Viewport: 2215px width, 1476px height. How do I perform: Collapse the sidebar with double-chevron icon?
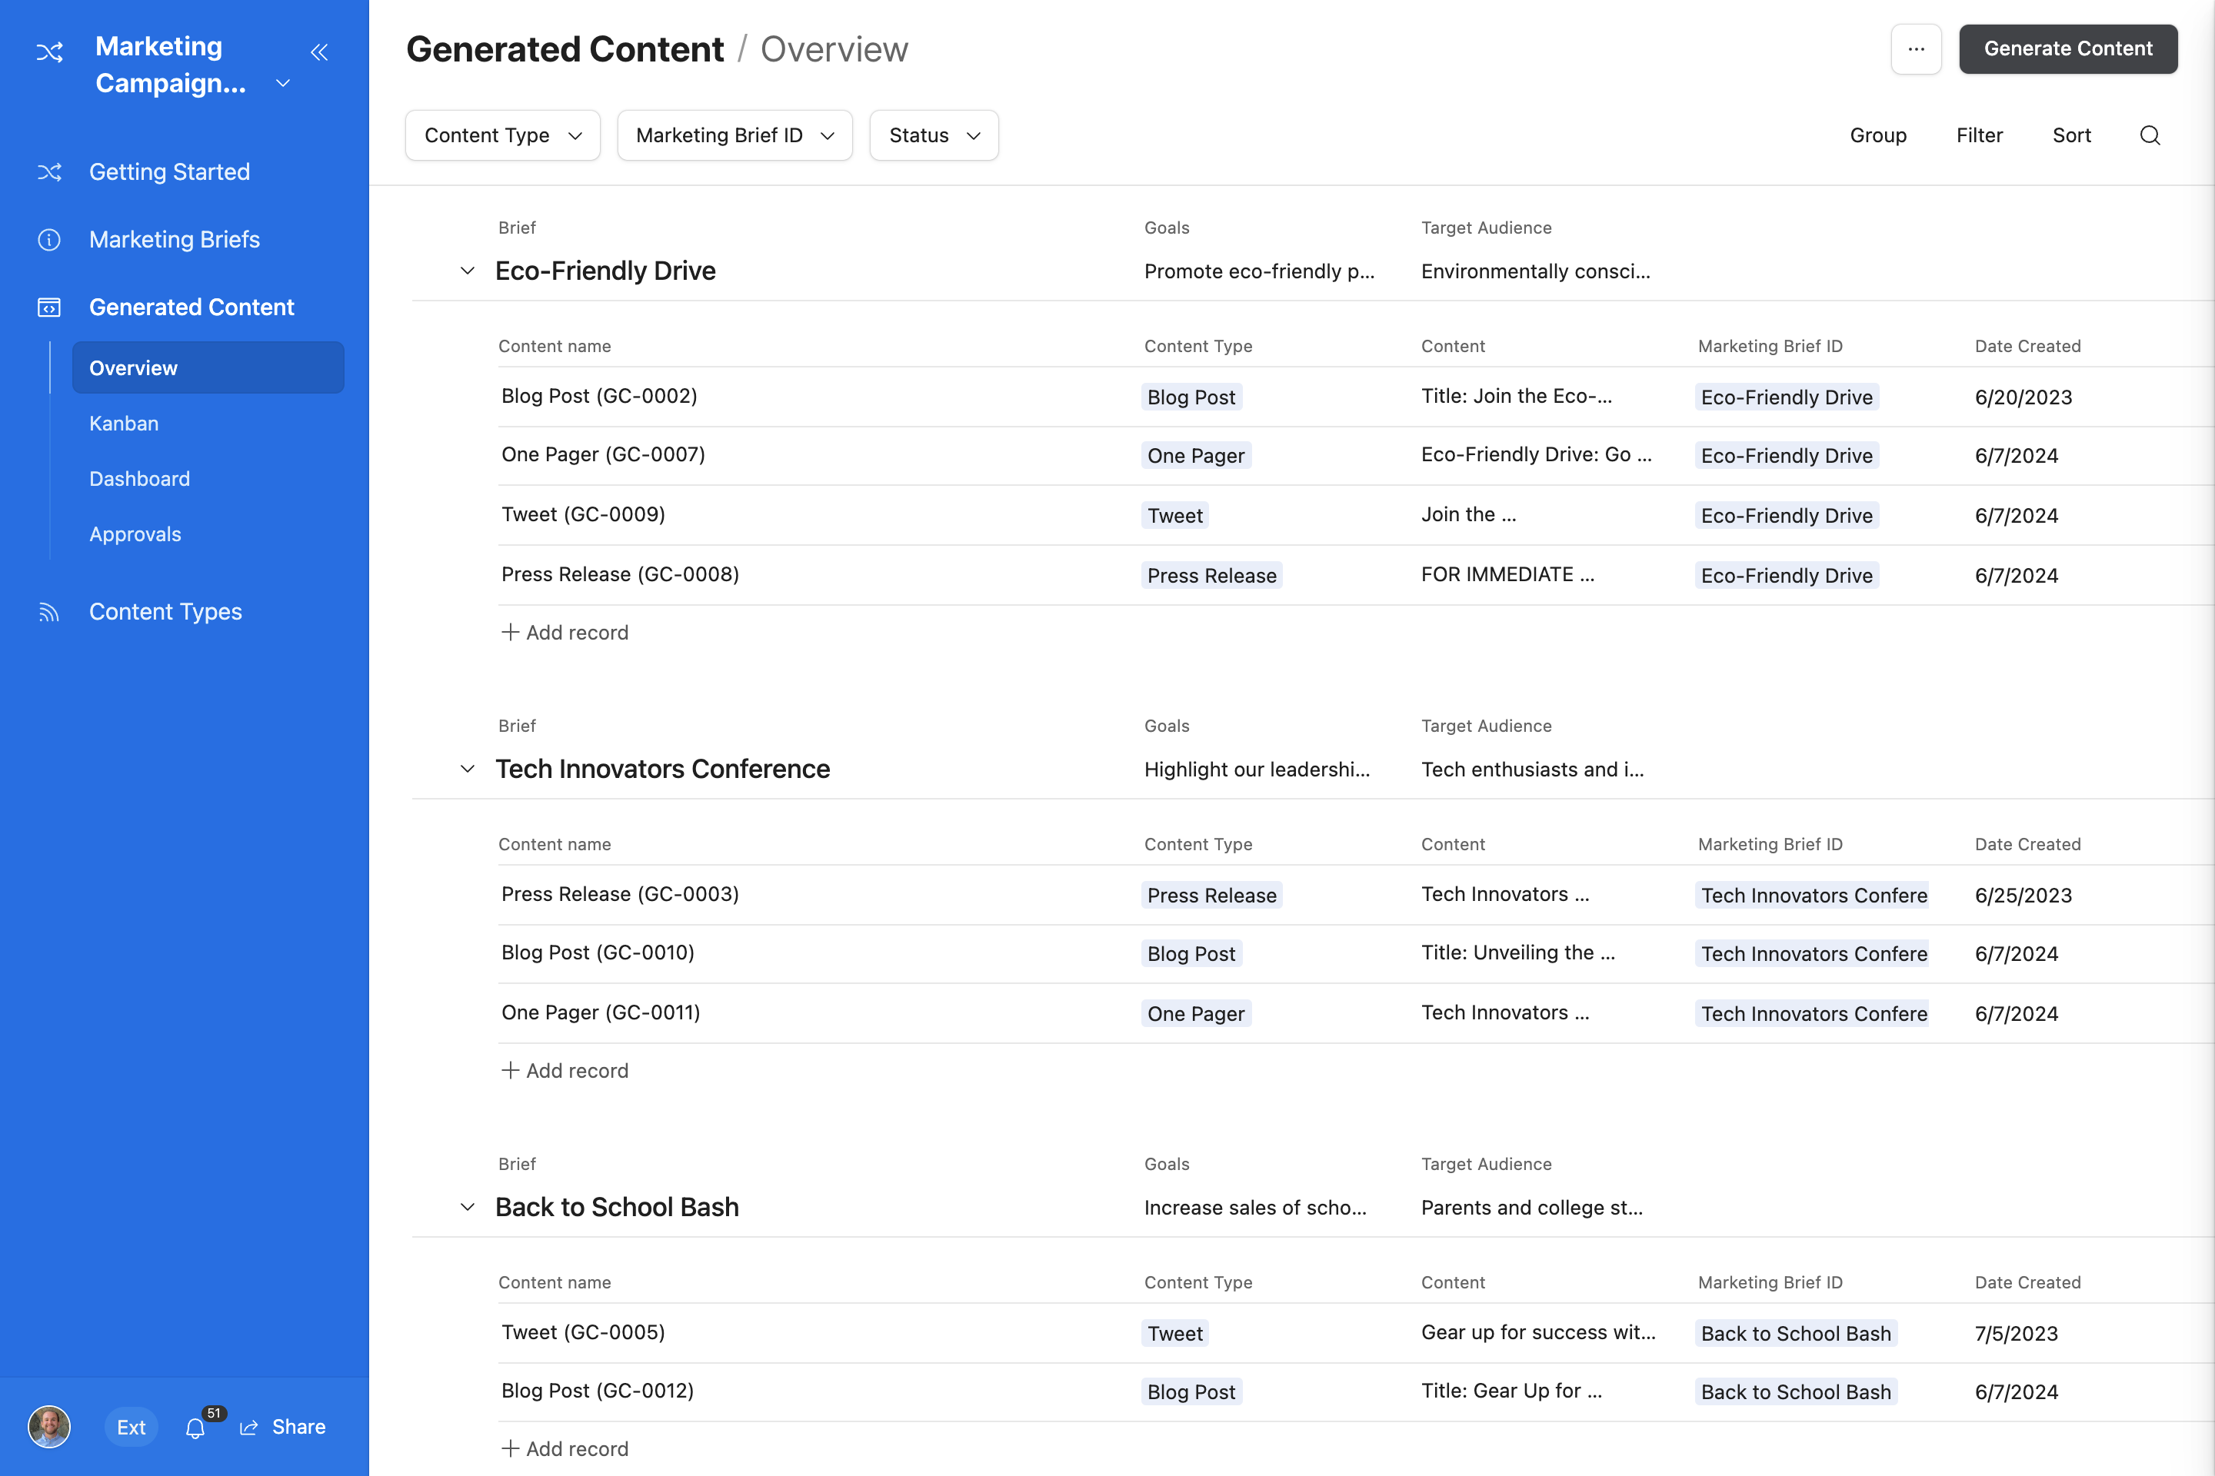pos(318,52)
